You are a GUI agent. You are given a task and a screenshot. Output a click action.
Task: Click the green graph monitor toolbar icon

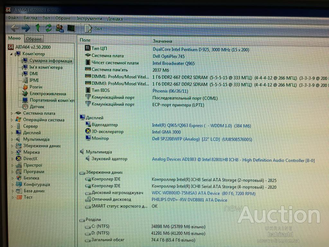pyautogui.click(x=71, y=28)
